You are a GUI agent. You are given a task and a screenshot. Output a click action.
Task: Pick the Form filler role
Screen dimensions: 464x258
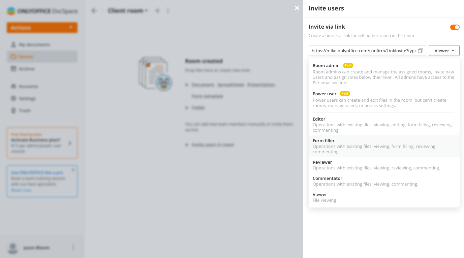pyautogui.click(x=384, y=146)
